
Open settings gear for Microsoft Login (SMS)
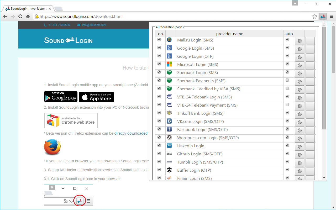tap(300, 65)
